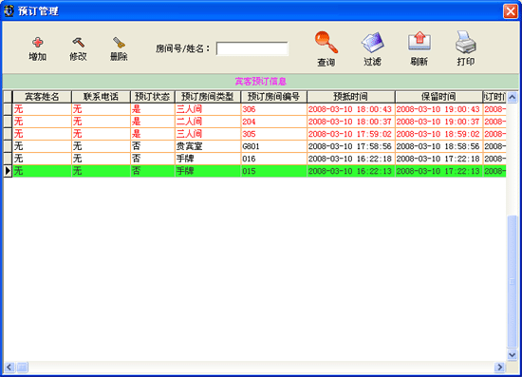
Task: Click the red plus 增加 icon
Action: 38,43
